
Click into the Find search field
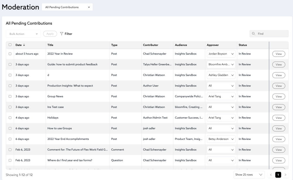pos(272,34)
